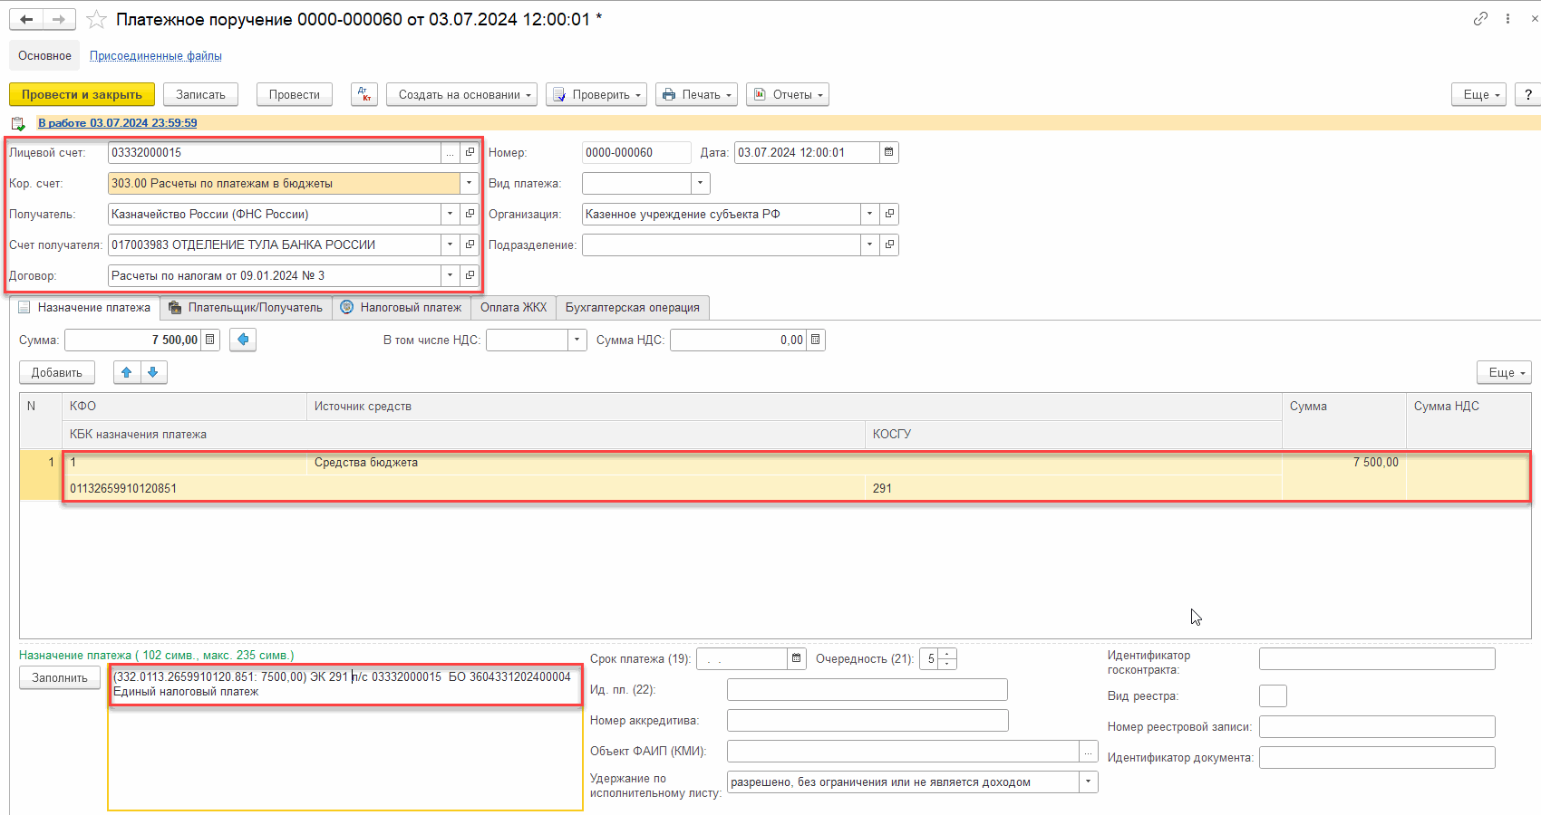
Task: Expand Счет получателя dropdown
Action: [x=450, y=244]
